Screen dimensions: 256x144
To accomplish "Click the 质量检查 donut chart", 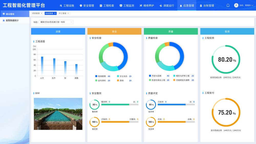I will click(169, 57).
